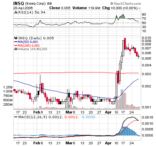Click the 0.010 price axis label
156x146 pixels.
point(147,38)
